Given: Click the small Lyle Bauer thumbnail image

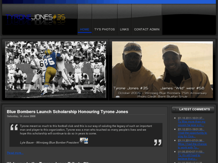Looking at the screenshot, I should [84, 141].
